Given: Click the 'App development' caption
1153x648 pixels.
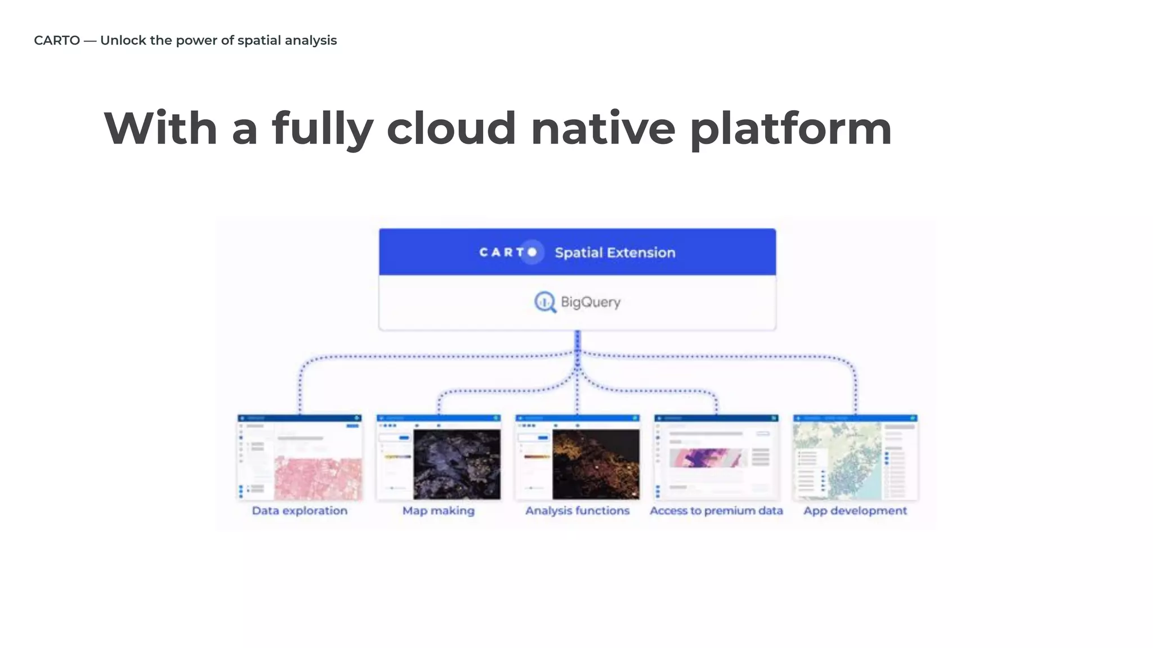Looking at the screenshot, I should click(x=855, y=511).
